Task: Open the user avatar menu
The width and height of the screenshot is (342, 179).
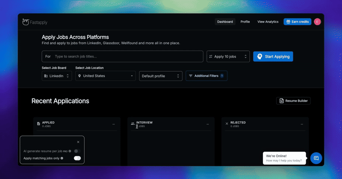Action: coord(317,22)
